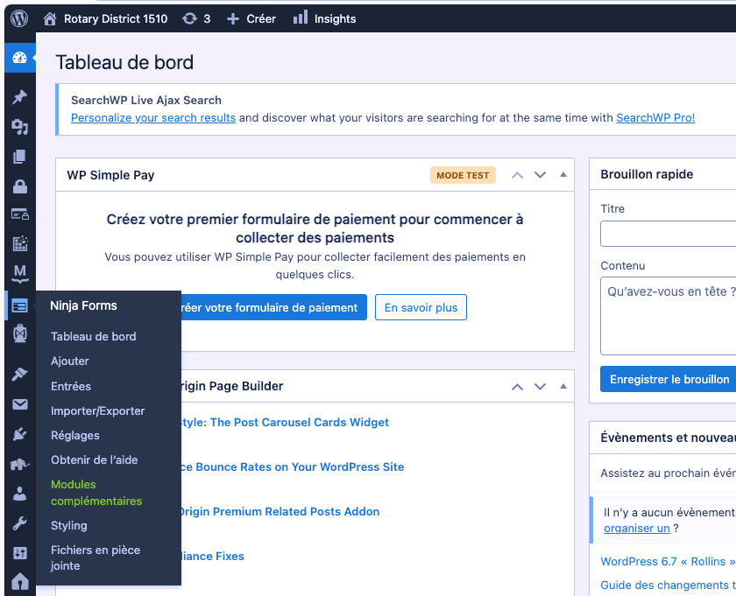The height and width of the screenshot is (596, 736).
Task: Open Appearance paintbrush icon in sidebar
Action: (19, 375)
